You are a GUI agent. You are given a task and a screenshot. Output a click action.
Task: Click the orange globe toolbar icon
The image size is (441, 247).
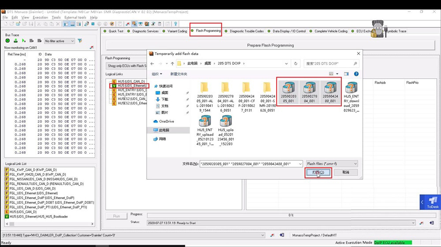pos(112,24)
